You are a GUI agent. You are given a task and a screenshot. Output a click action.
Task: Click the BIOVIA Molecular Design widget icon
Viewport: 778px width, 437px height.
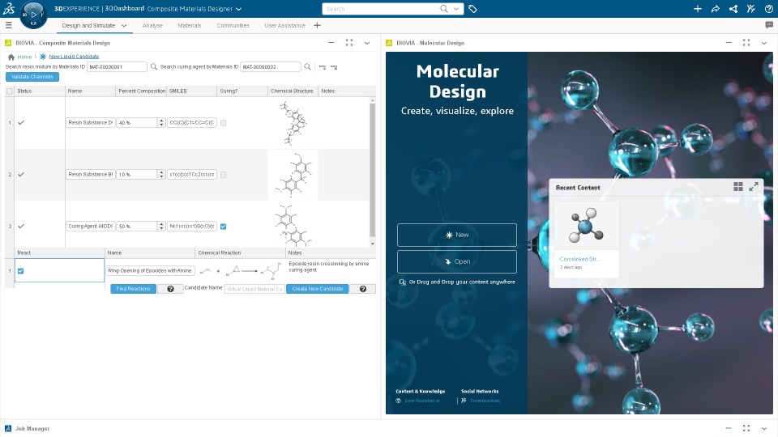tap(389, 43)
